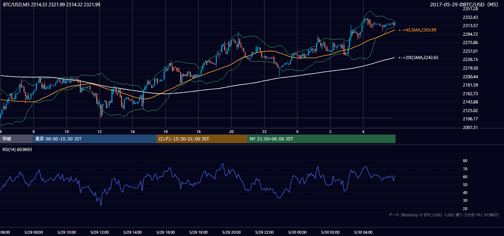Click the 5/29 22:00 time label

click(x=264, y=232)
